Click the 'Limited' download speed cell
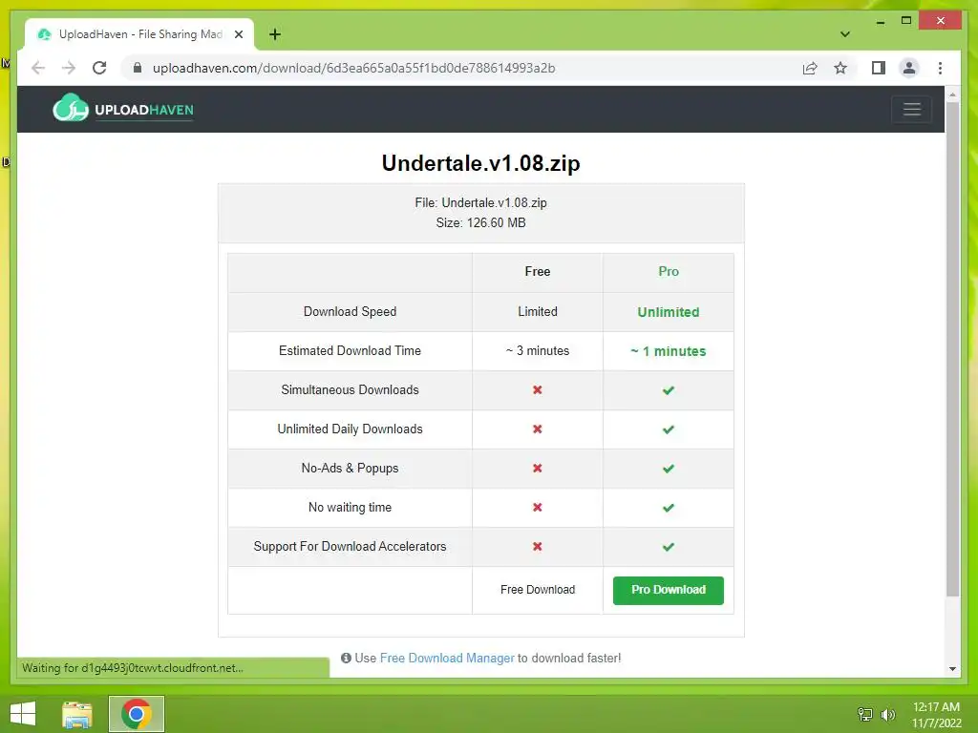 coord(538,312)
